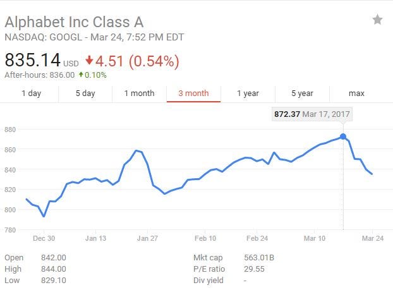The image size is (393, 297).
Task: Select the 1 day chart range
Action: pos(32,94)
